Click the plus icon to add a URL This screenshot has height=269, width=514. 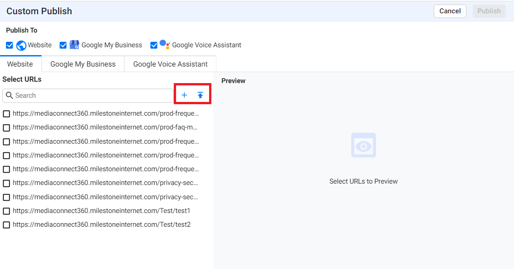(184, 95)
